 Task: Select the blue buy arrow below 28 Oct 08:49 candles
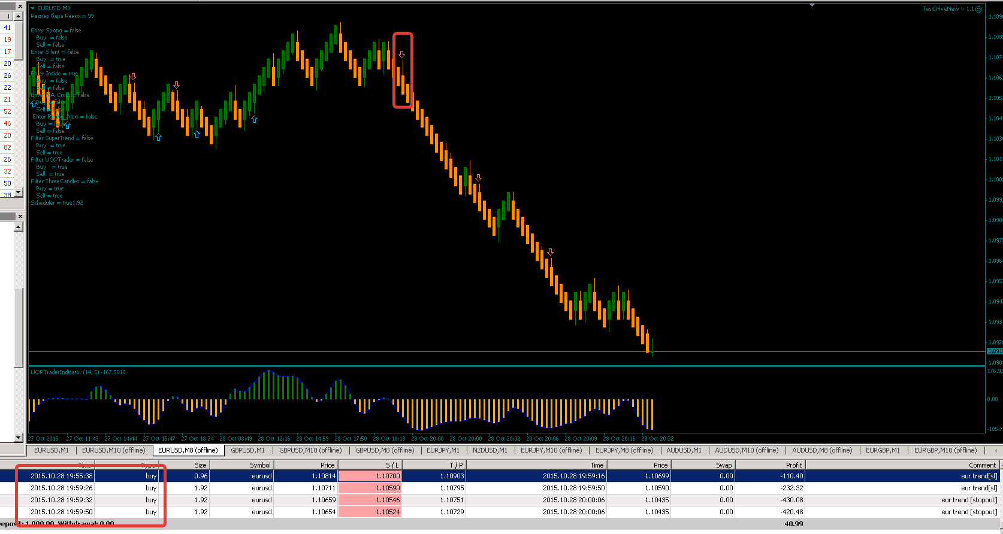(x=254, y=120)
